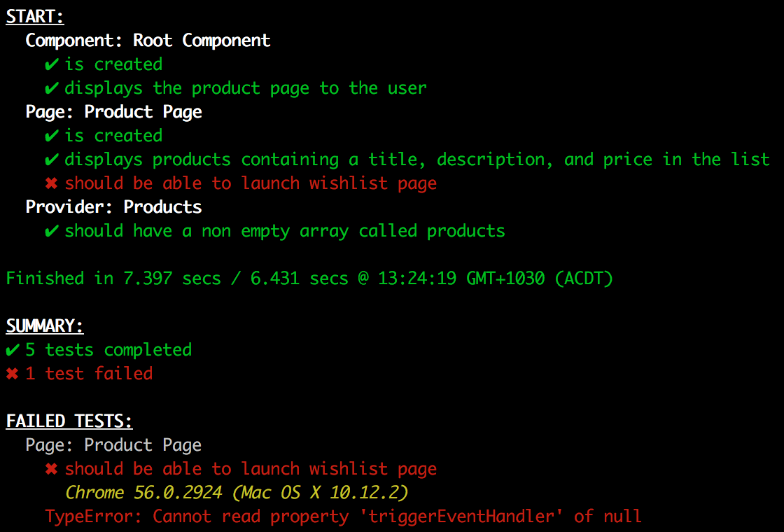
Task: Click failed 'should be able to launch wishlist page' under START
Action: 251,183
